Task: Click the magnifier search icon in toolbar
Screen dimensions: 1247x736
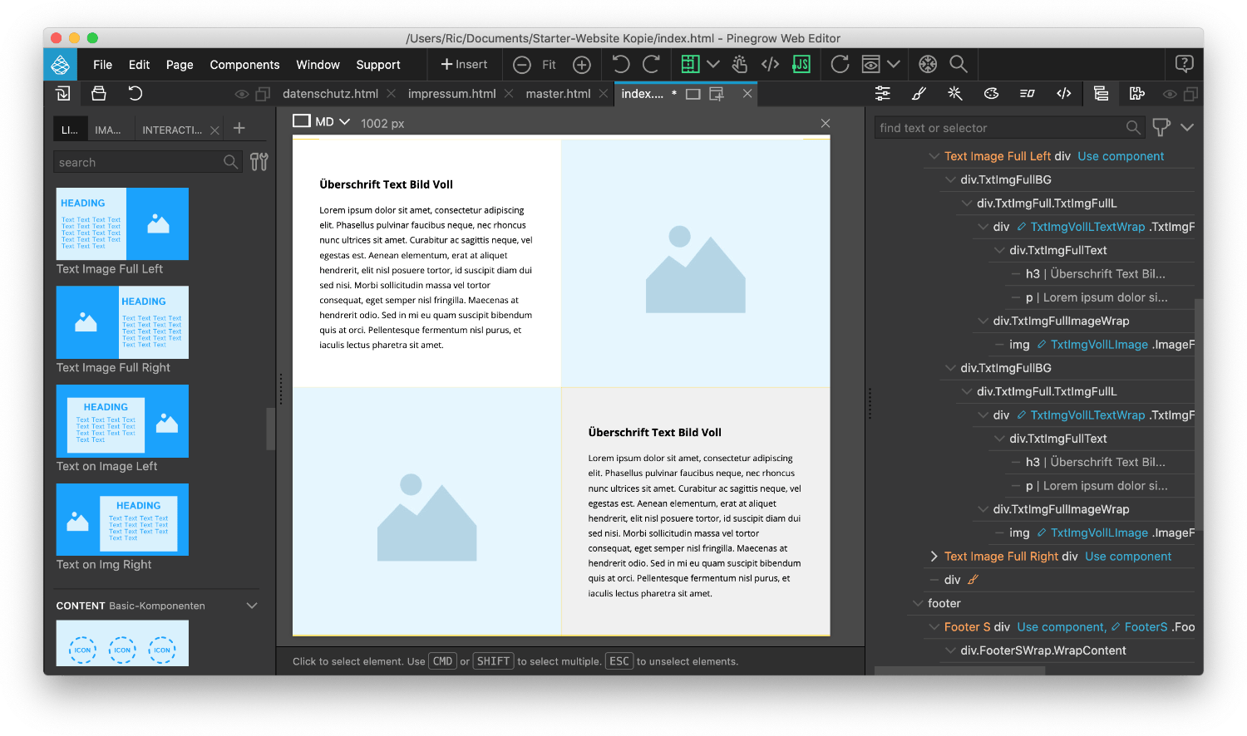Action: coord(959,64)
